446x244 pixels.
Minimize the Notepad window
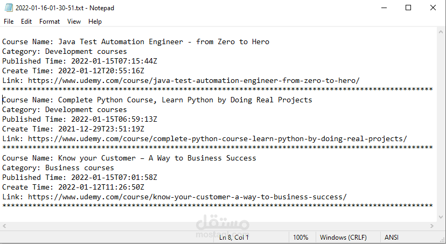384,8
